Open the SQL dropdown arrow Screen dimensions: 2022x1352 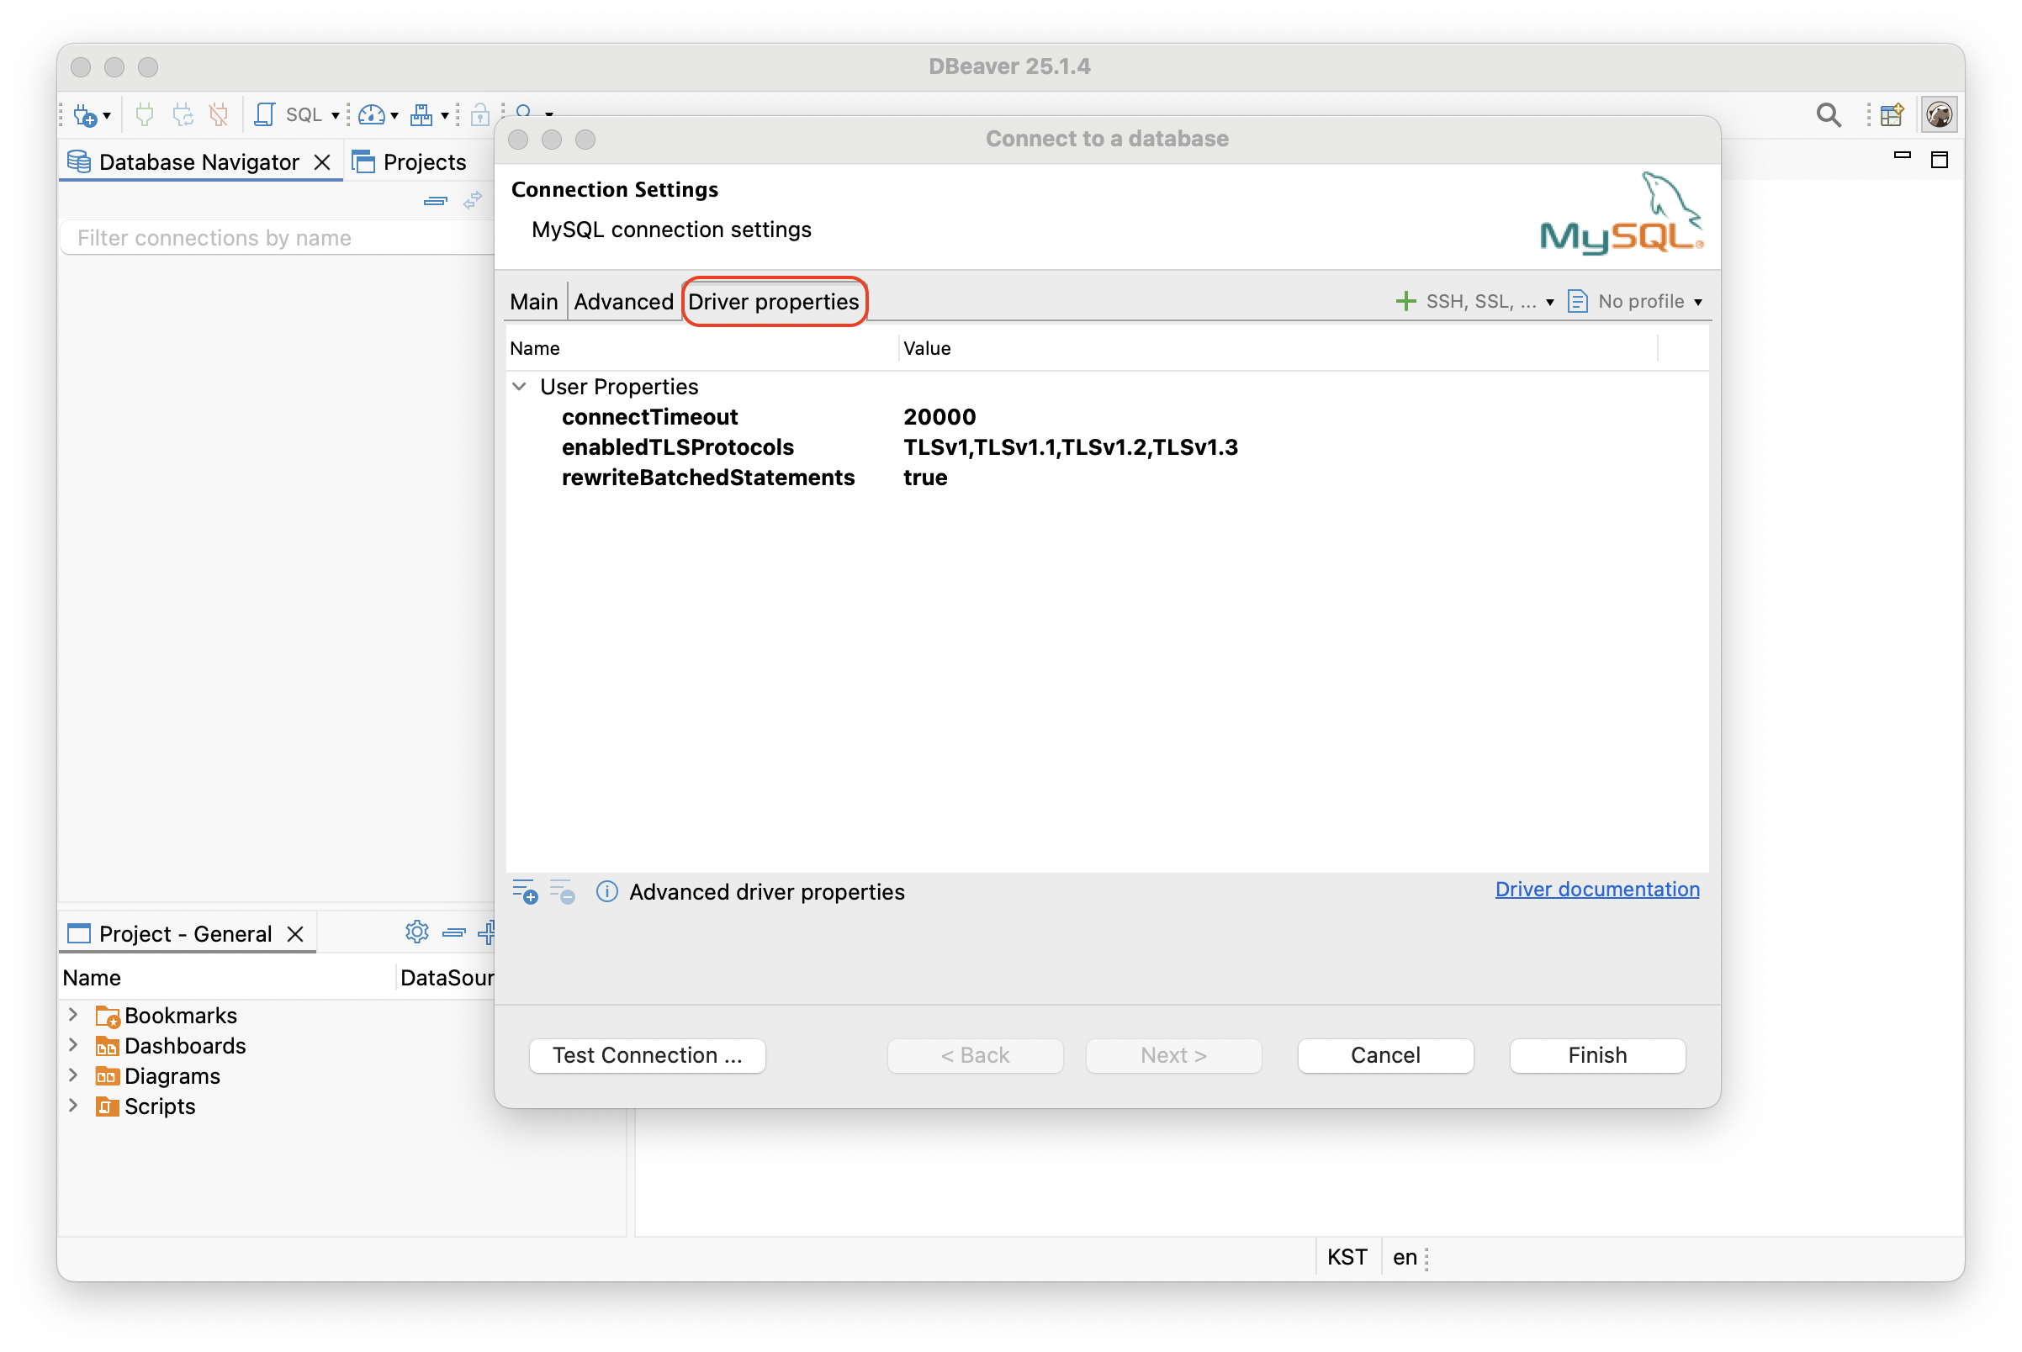coord(336,115)
